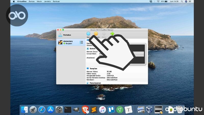This screenshot has height=115, width=204.
Task: Open System Preferences from the dock
Action: (x=59, y=110)
